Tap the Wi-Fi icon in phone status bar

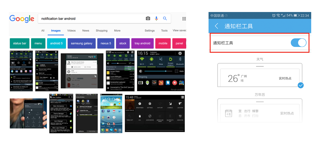click(278, 16)
